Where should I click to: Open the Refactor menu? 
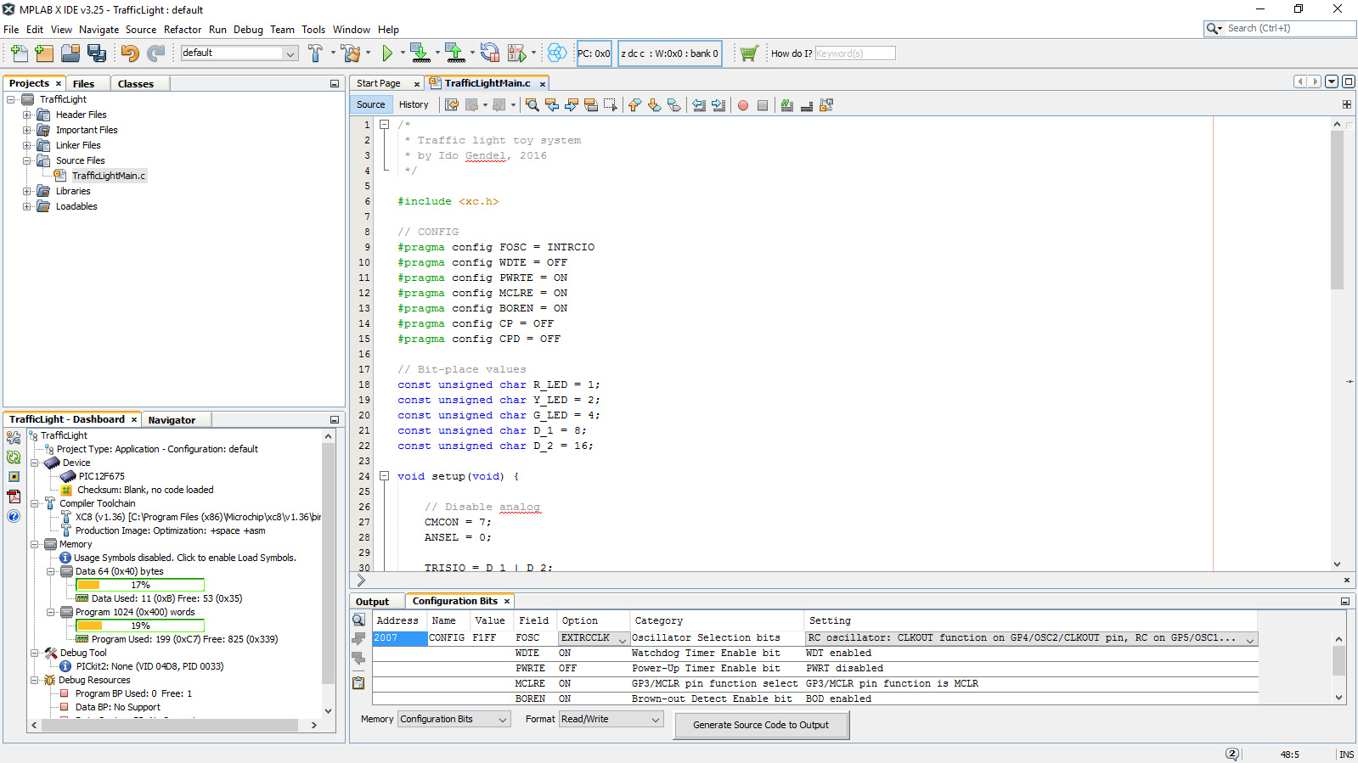pyautogui.click(x=183, y=30)
